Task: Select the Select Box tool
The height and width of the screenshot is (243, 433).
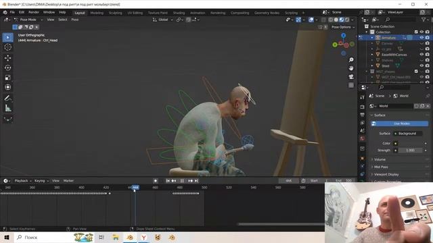Action: click(7, 37)
